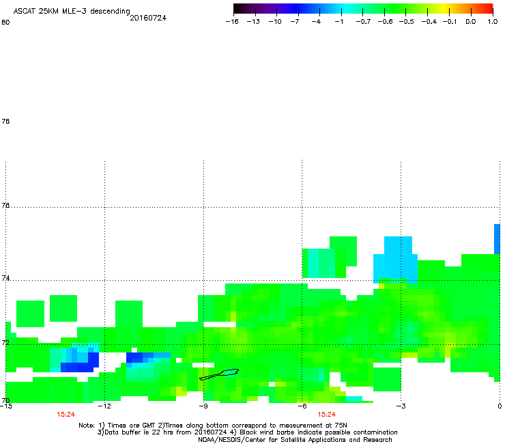
Task: Click the "-3" longitude axis label
Action: coord(401,406)
